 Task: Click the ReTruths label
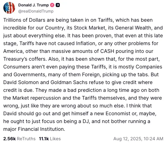pos(26,138)
